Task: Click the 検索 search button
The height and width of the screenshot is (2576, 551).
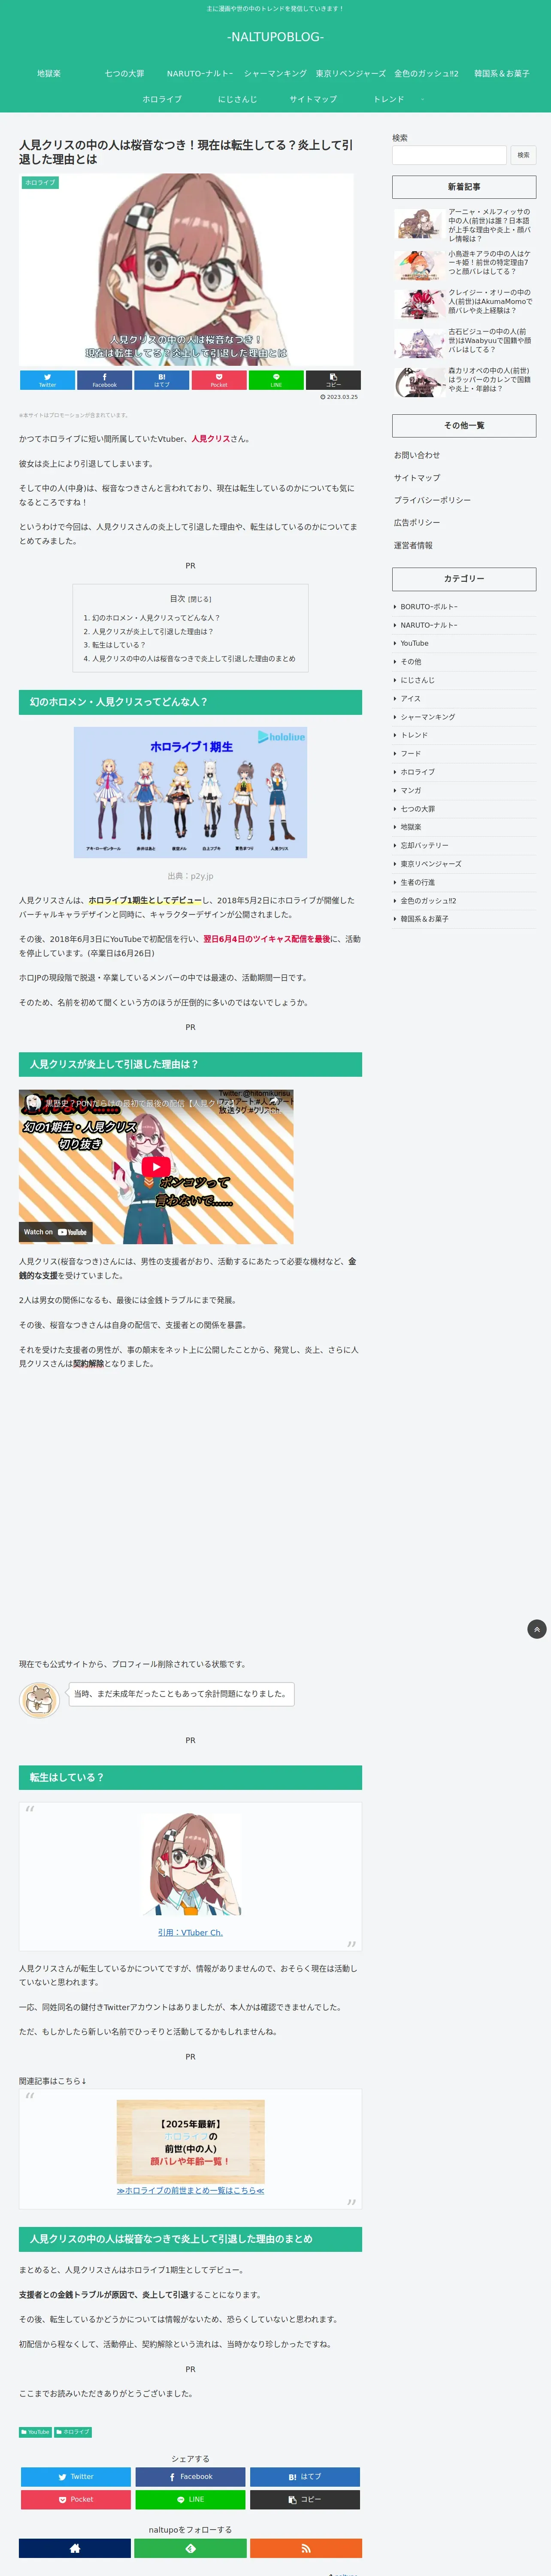Action: (523, 155)
